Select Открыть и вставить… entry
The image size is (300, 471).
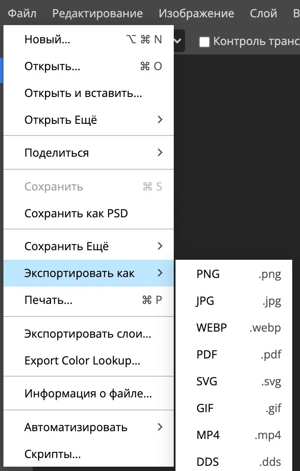pyautogui.click(x=89, y=93)
